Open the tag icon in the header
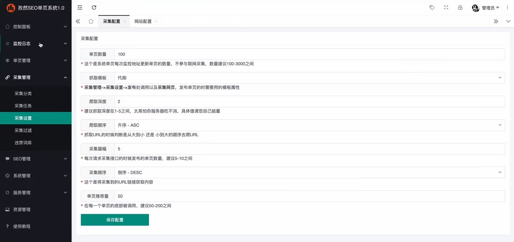The image size is (514, 242). [x=432, y=7]
